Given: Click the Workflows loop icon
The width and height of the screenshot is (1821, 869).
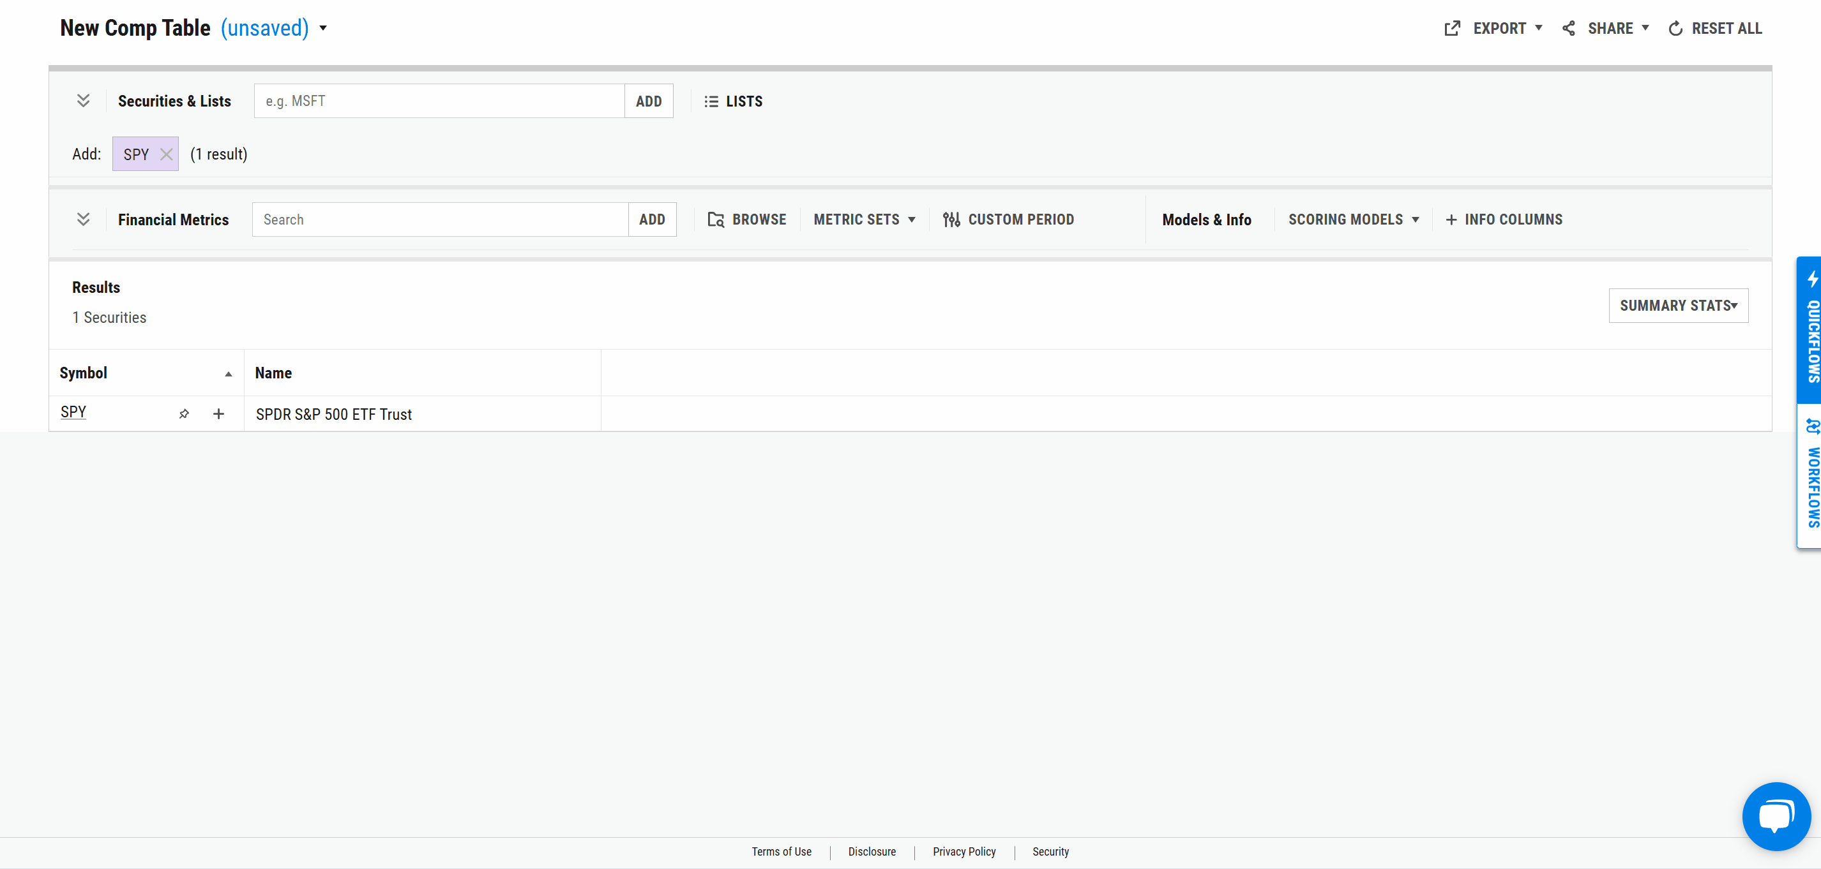Looking at the screenshot, I should [1813, 426].
